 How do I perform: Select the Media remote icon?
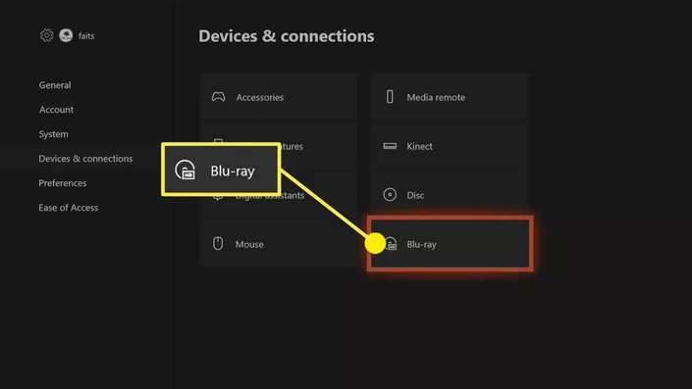[x=390, y=97]
